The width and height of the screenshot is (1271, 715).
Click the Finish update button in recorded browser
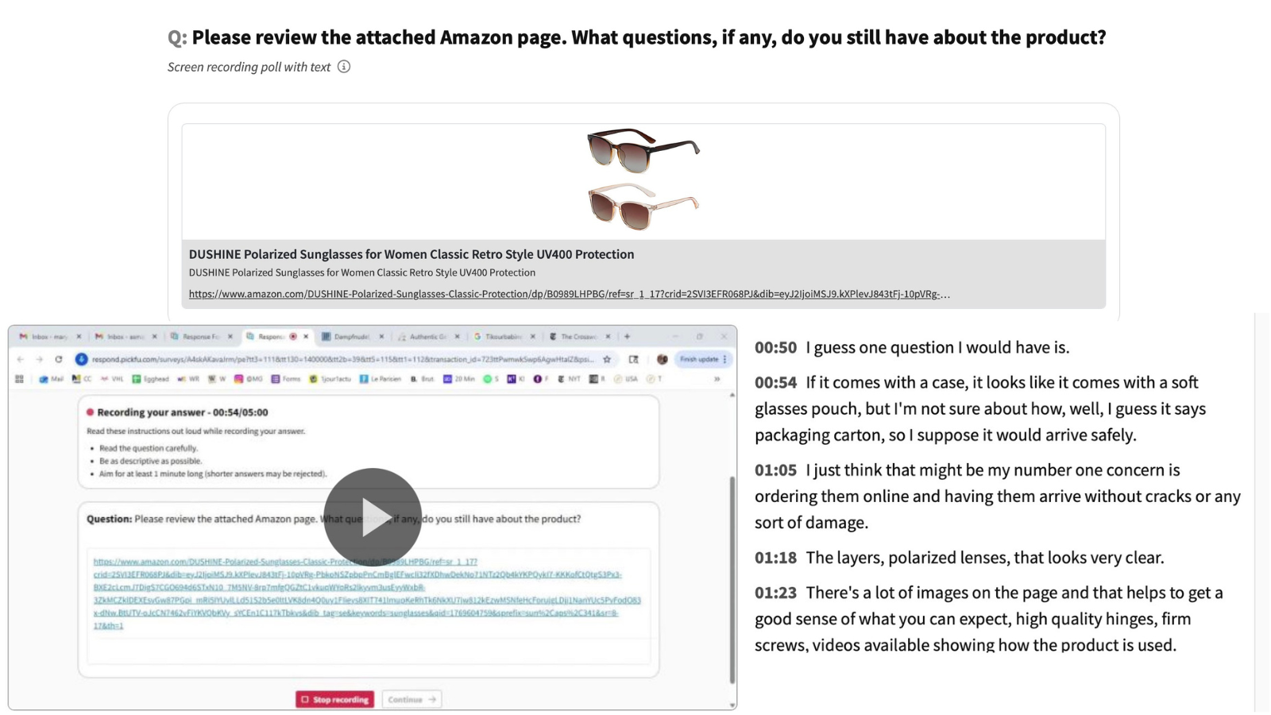[702, 359]
